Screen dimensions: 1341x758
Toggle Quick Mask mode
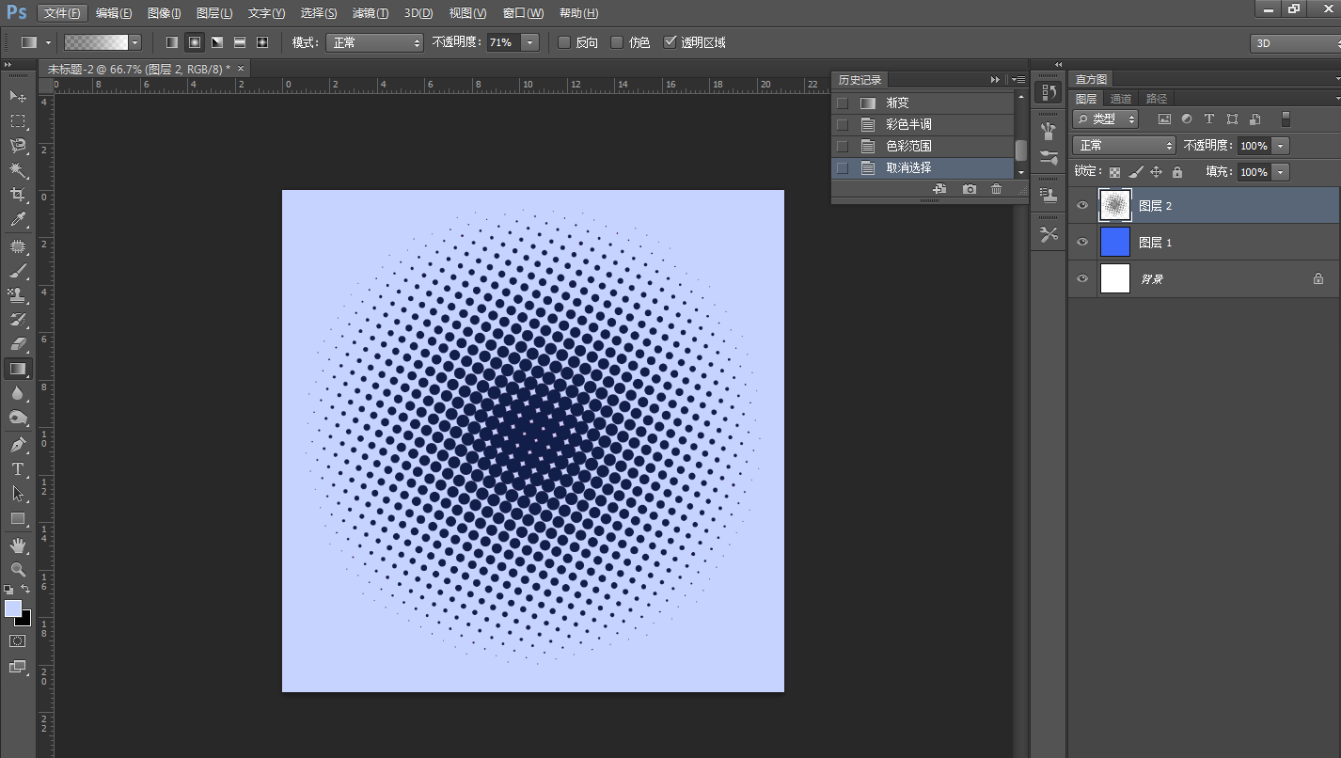tap(18, 640)
